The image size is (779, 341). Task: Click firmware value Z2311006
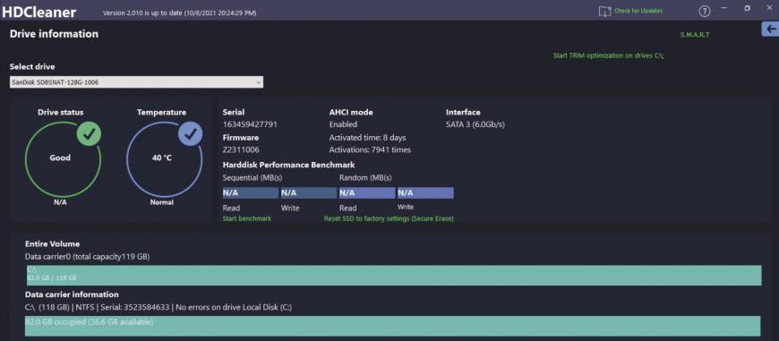[241, 149]
